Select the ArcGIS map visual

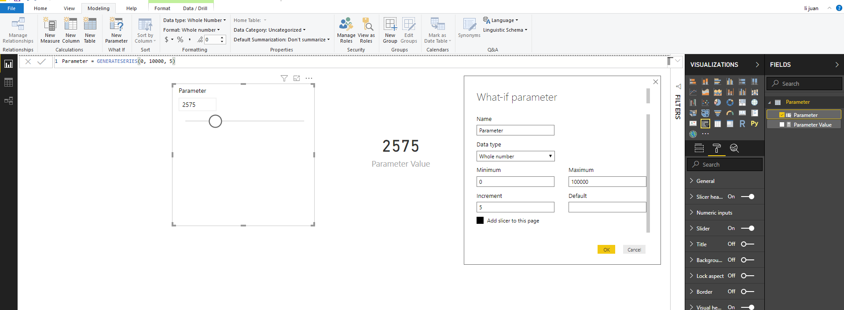point(693,134)
